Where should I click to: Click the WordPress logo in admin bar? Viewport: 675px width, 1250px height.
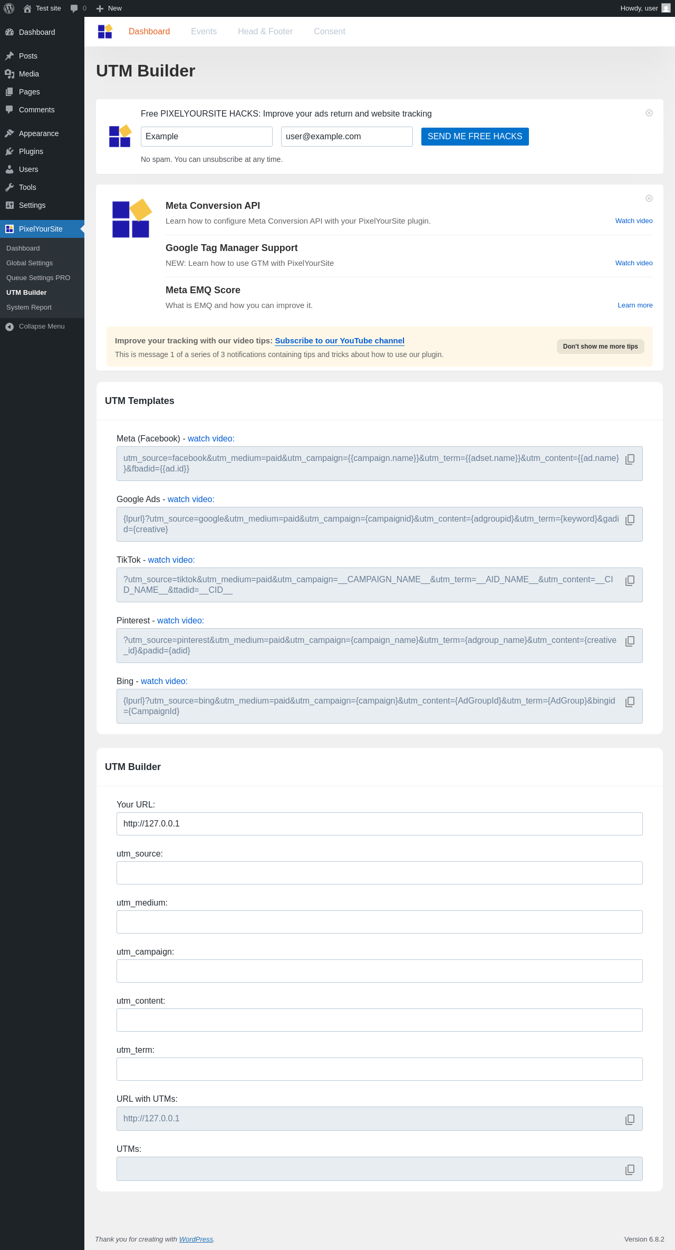(9, 8)
